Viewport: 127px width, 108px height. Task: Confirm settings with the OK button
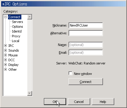point(55,102)
